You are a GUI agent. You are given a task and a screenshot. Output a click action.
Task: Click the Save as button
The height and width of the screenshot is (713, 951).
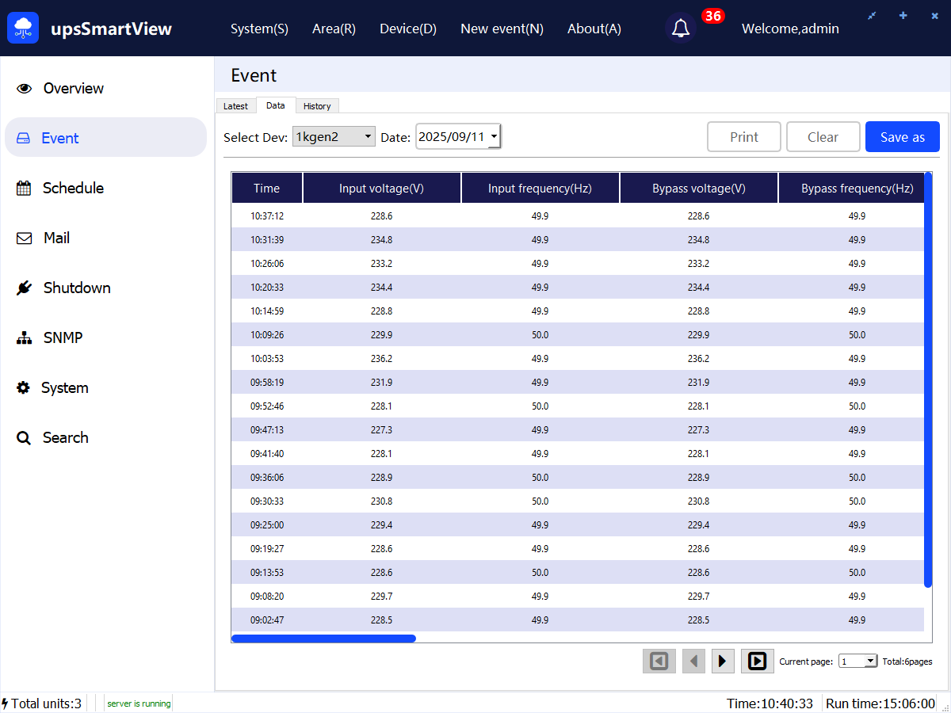pos(902,137)
